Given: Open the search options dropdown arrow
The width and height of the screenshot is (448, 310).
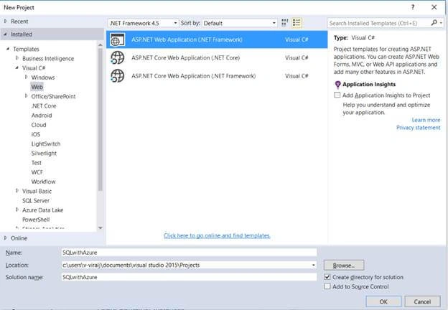Looking at the screenshot, I should click(x=441, y=23).
